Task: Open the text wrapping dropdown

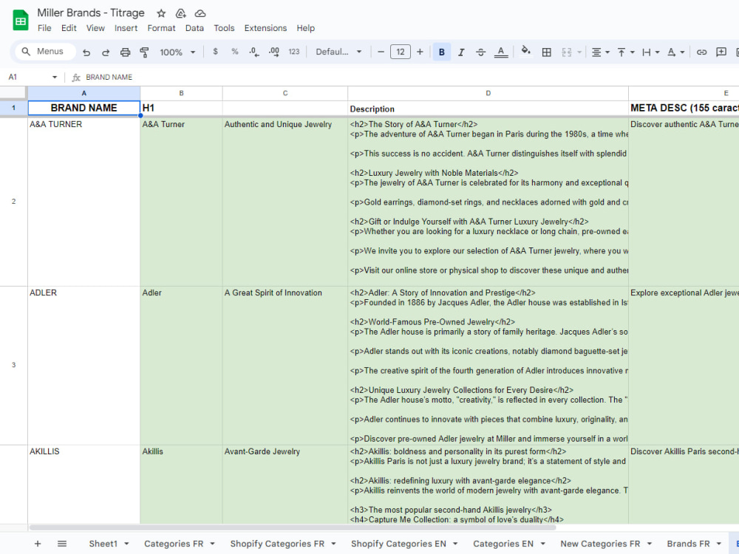Action: (650, 52)
